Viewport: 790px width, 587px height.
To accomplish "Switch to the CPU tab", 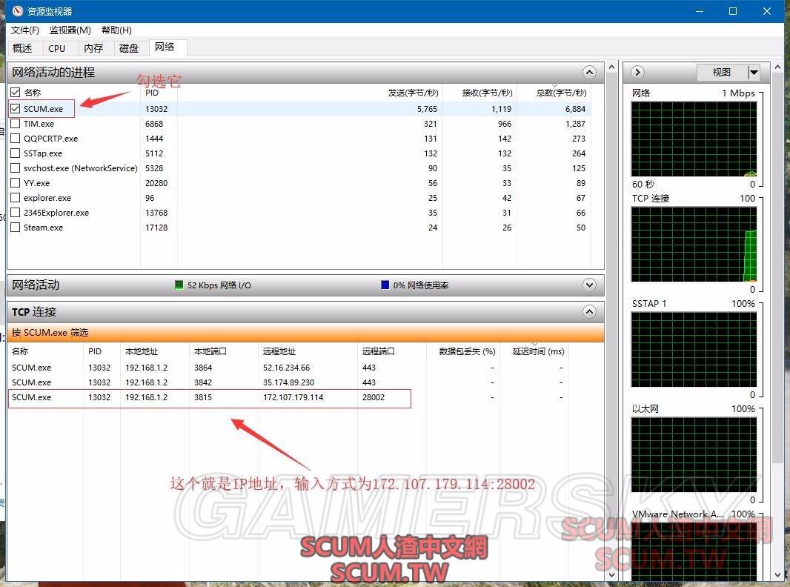I will click(57, 48).
